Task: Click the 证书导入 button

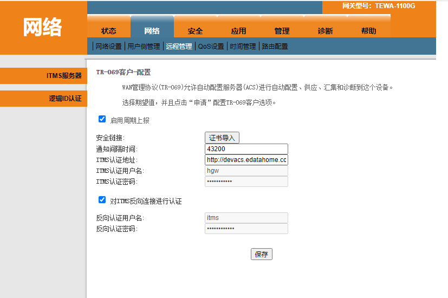Action: pyautogui.click(x=222, y=138)
